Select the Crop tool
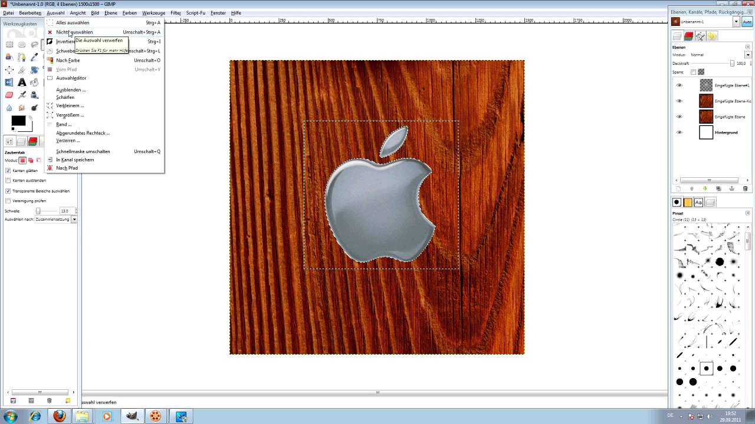 (x=22, y=69)
